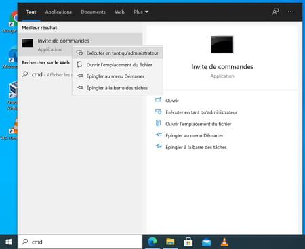This screenshot has width=305, height=249.
Task: Expand the Plus dropdown filter
Action: tap(141, 12)
